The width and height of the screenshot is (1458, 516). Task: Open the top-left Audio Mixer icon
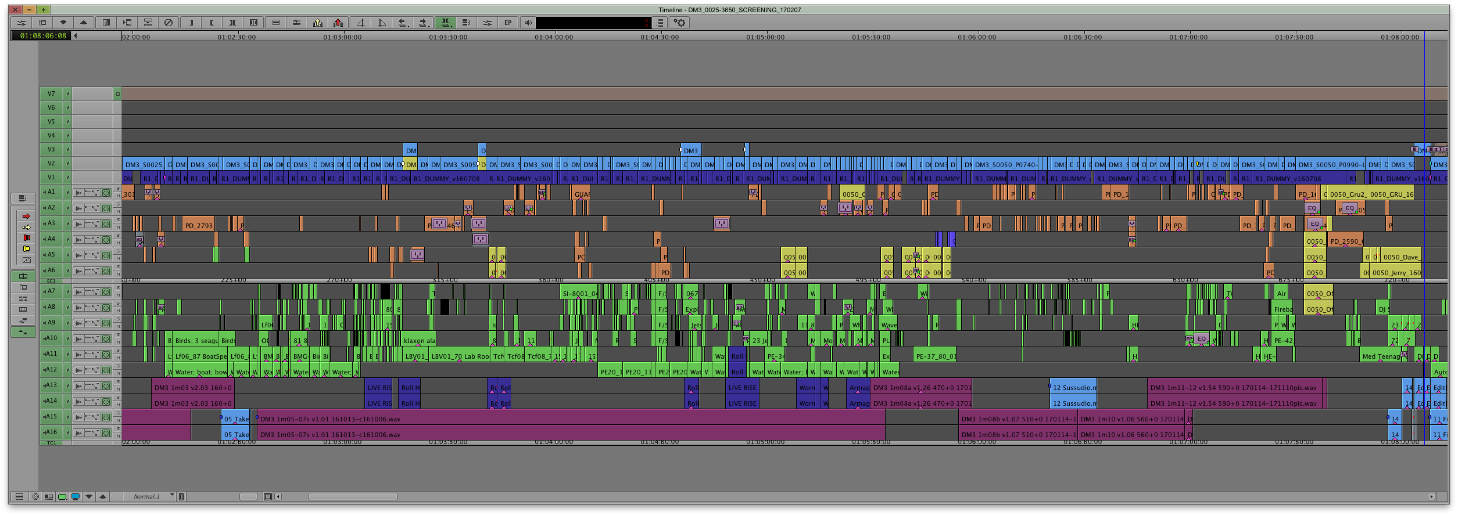[x=22, y=23]
